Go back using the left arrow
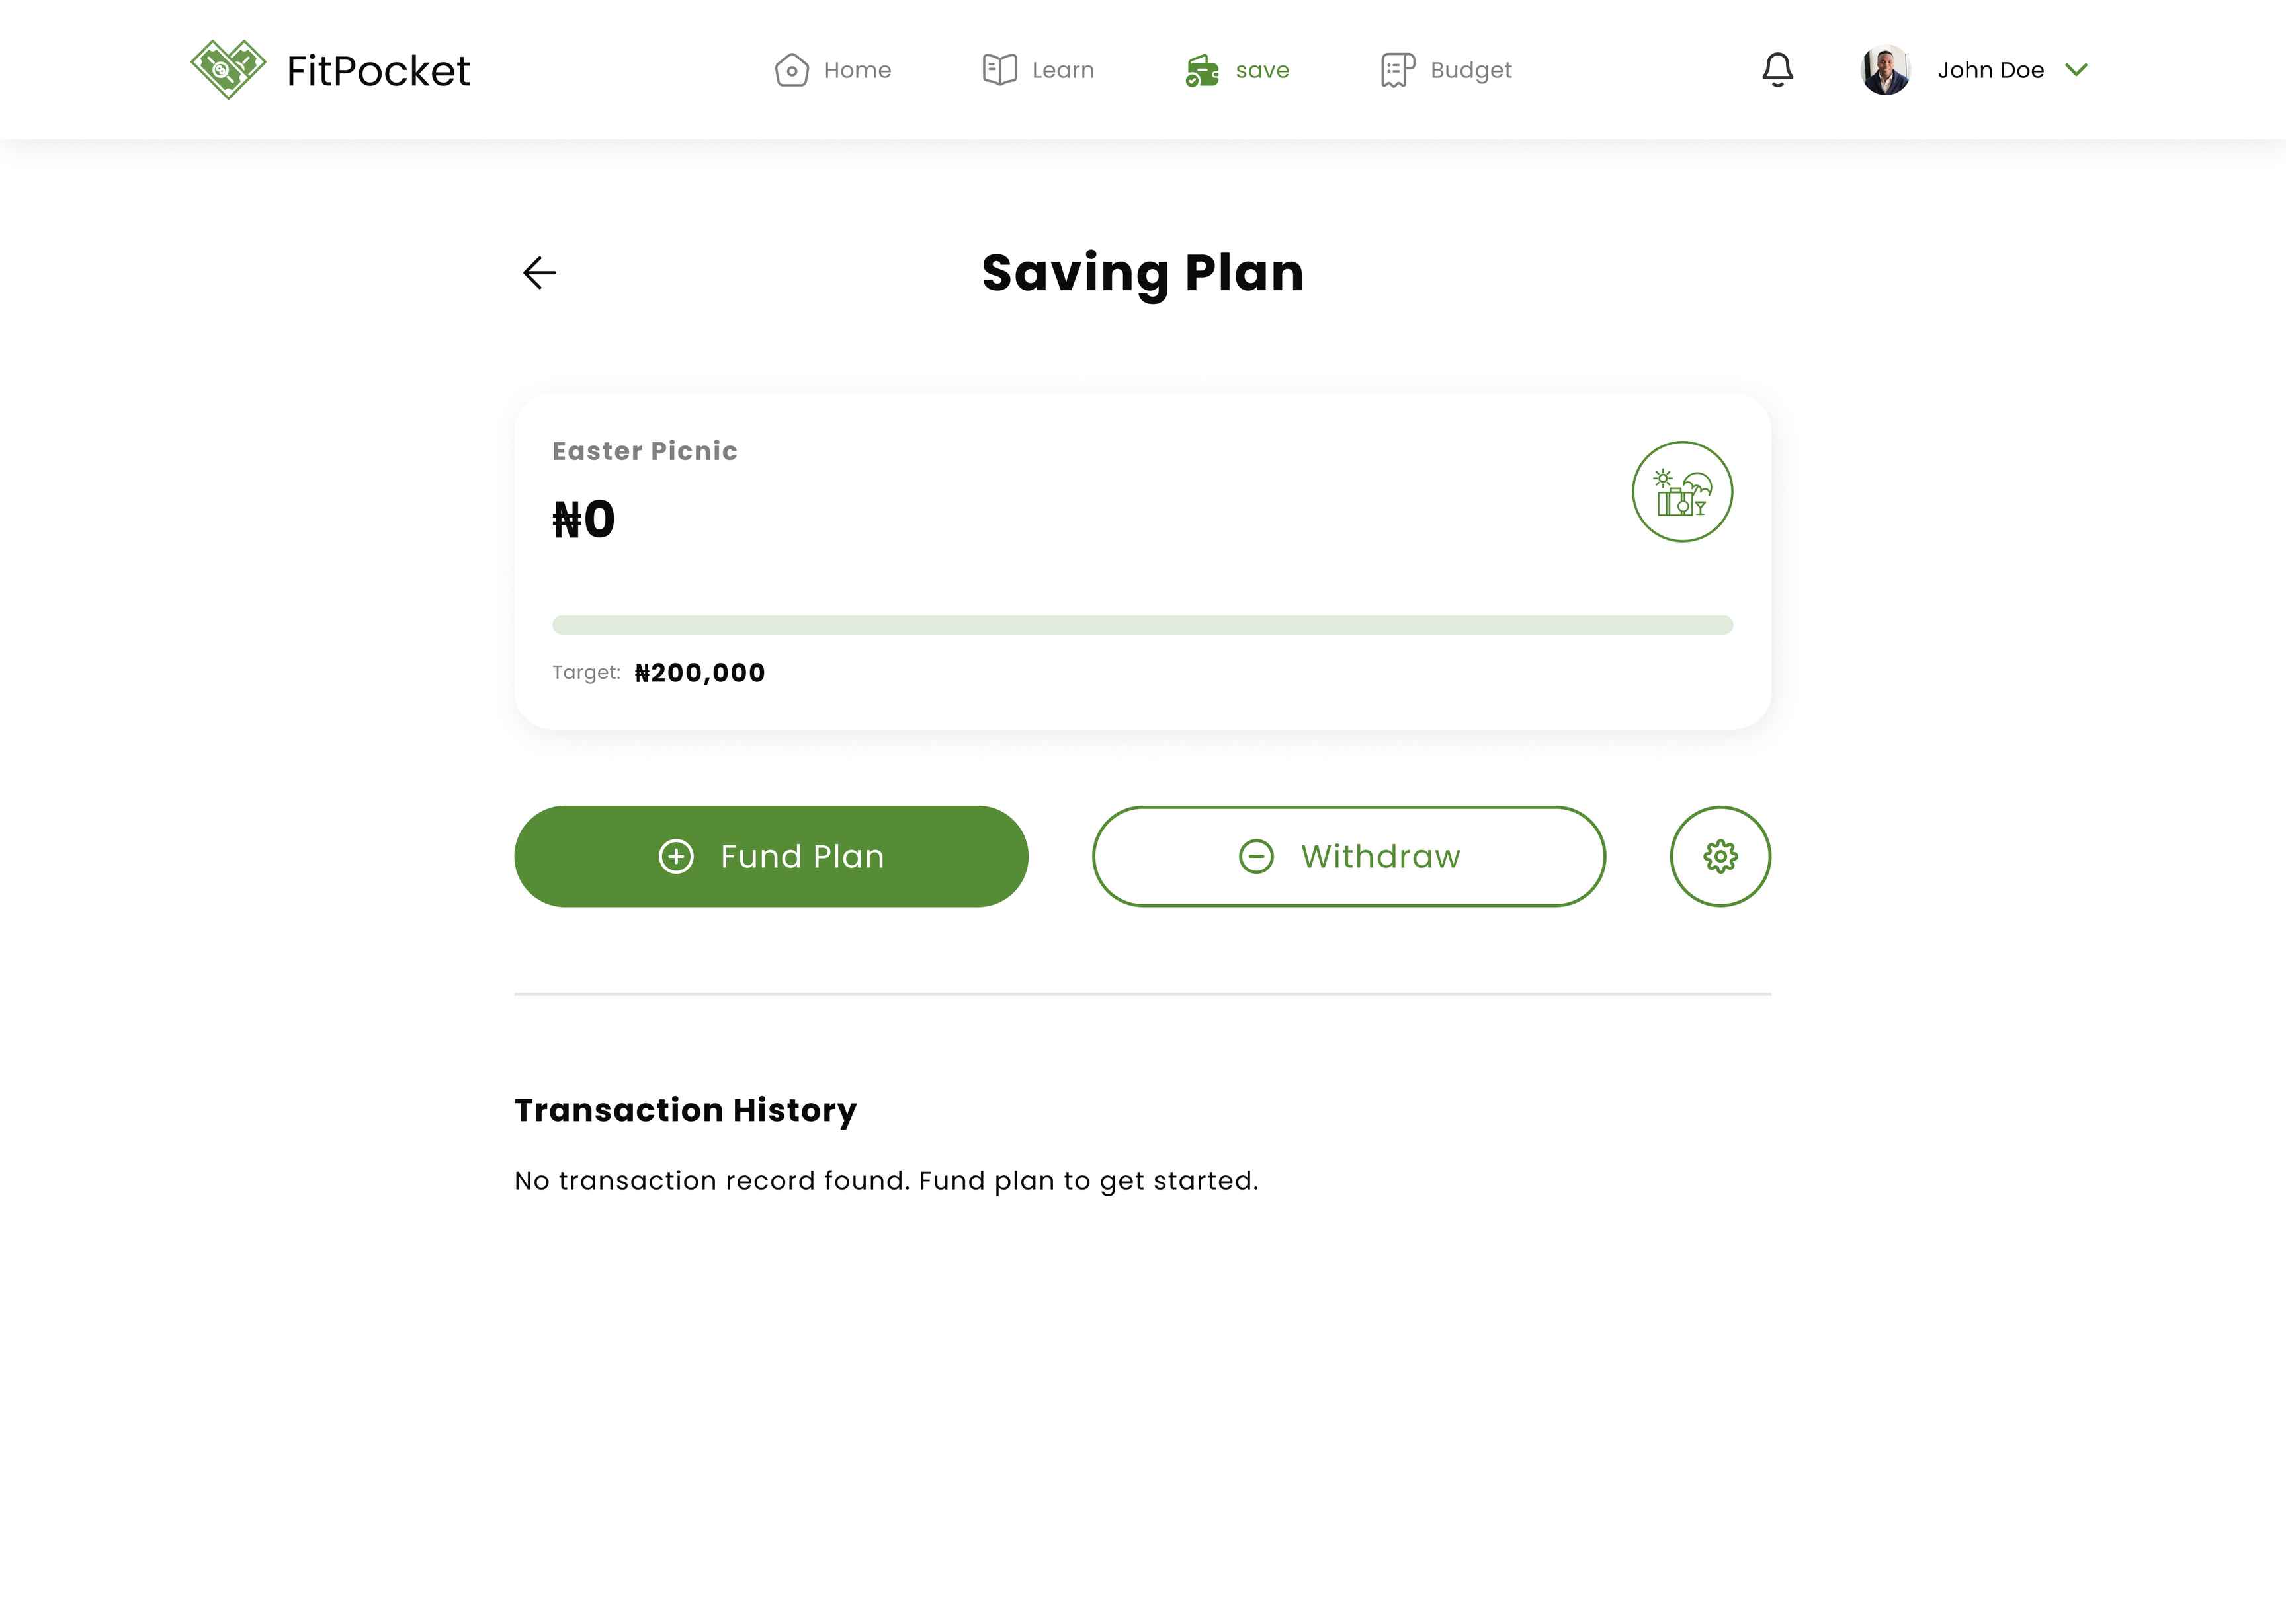Viewport: 2286px width, 1624px height. [x=539, y=272]
